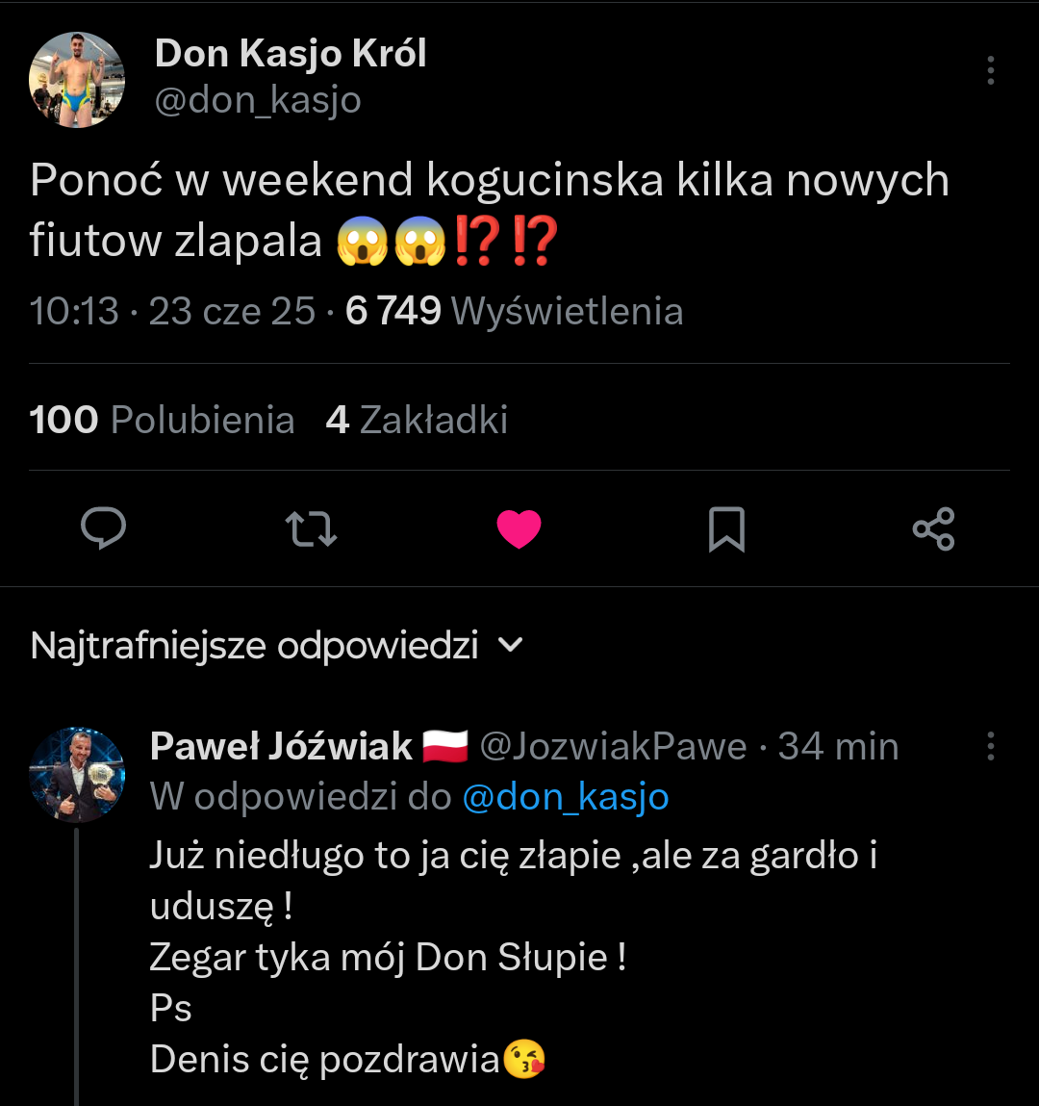1039x1106 pixels.
Task: Tap the repost arrows icon
Action: [312, 528]
